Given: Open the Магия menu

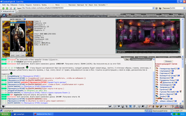Looking at the screenshot, I should tap(57, 5).
